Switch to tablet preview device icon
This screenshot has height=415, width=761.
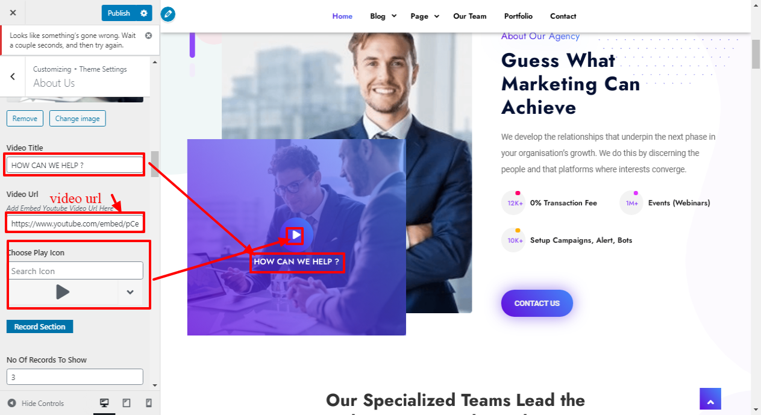pyautogui.click(x=127, y=403)
